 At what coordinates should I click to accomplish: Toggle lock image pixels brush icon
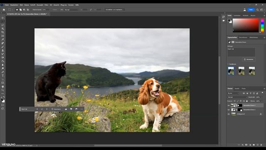pyautogui.click(x=238, y=101)
